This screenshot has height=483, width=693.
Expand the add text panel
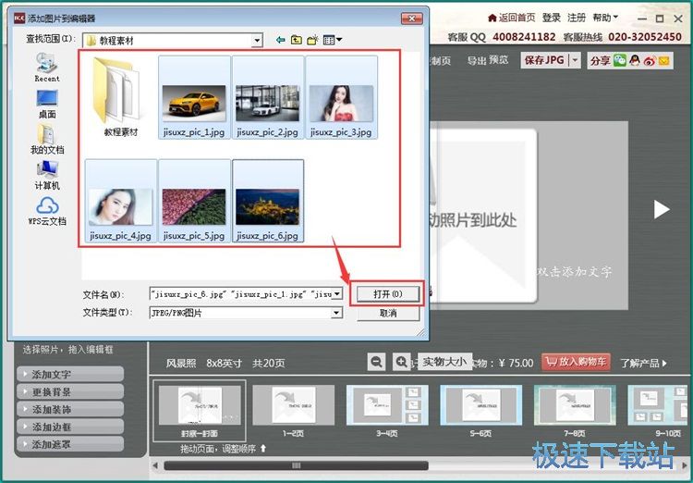(70, 375)
